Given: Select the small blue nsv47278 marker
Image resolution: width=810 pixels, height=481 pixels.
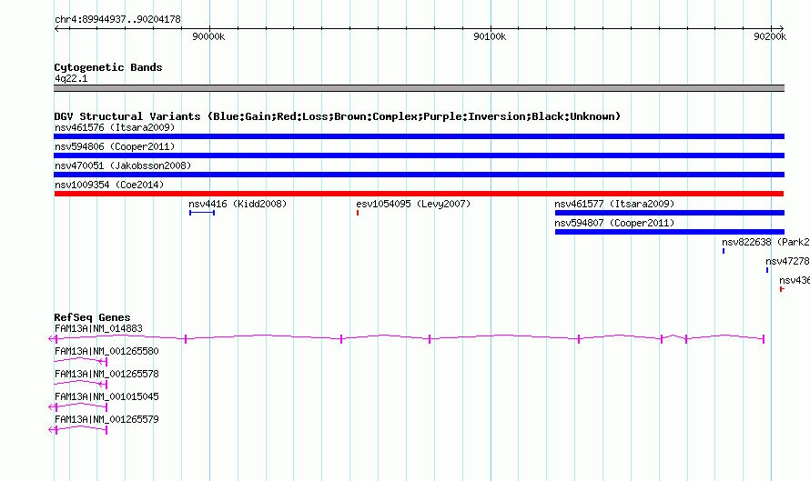Looking at the screenshot, I should click(x=767, y=270).
